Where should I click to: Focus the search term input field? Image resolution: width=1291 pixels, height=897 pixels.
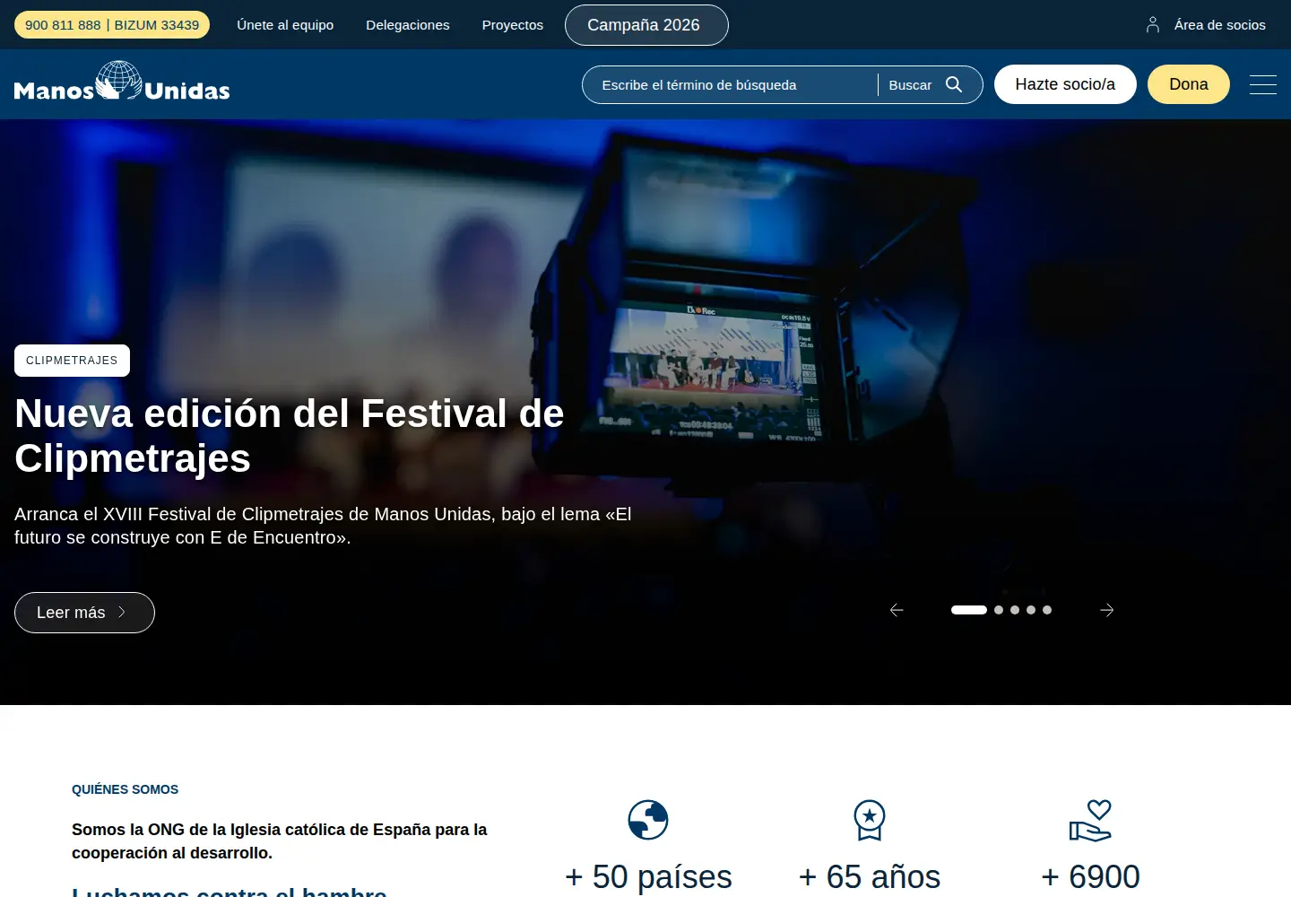(x=730, y=85)
